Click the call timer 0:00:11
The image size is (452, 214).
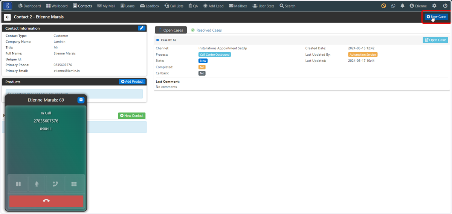(46, 129)
